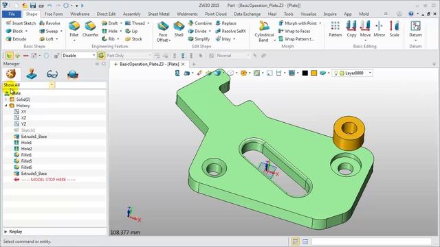Choose the Divide tool
Screen dimensions: 440x247
pyautogui.click(x=197, y=31)
